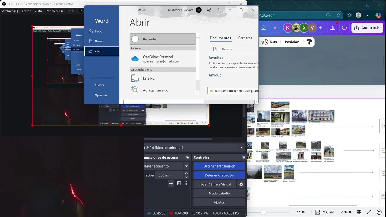Open the 5.0s page duration control

click(x=270, y=42)
